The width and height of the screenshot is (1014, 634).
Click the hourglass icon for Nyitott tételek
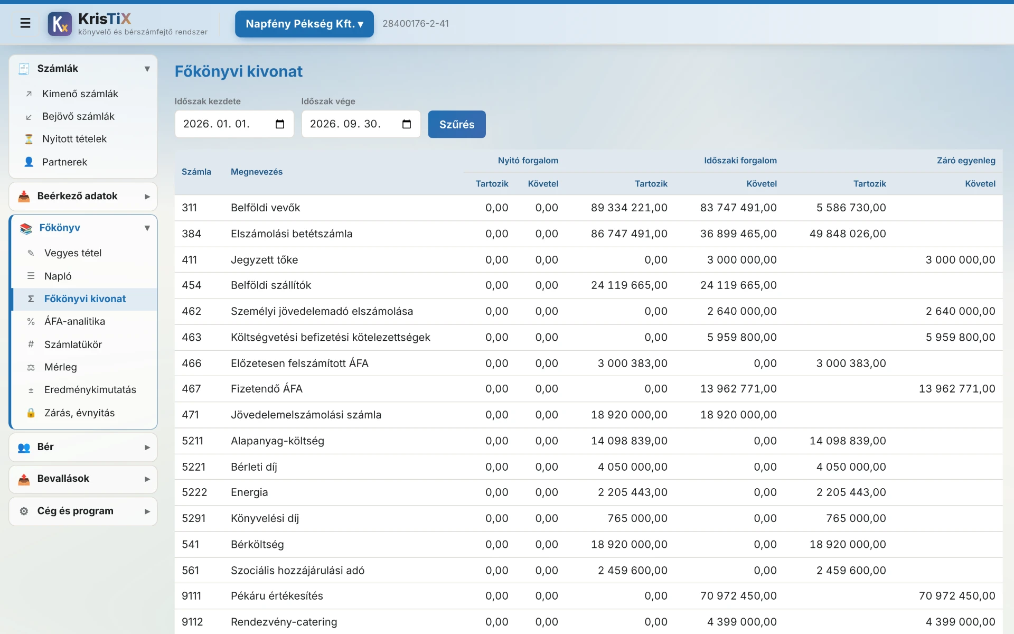29,139
